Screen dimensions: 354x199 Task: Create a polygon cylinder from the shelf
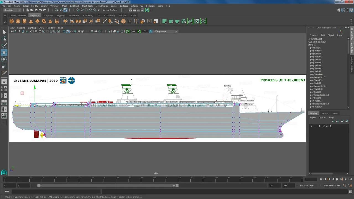click(x=24, y=21)
